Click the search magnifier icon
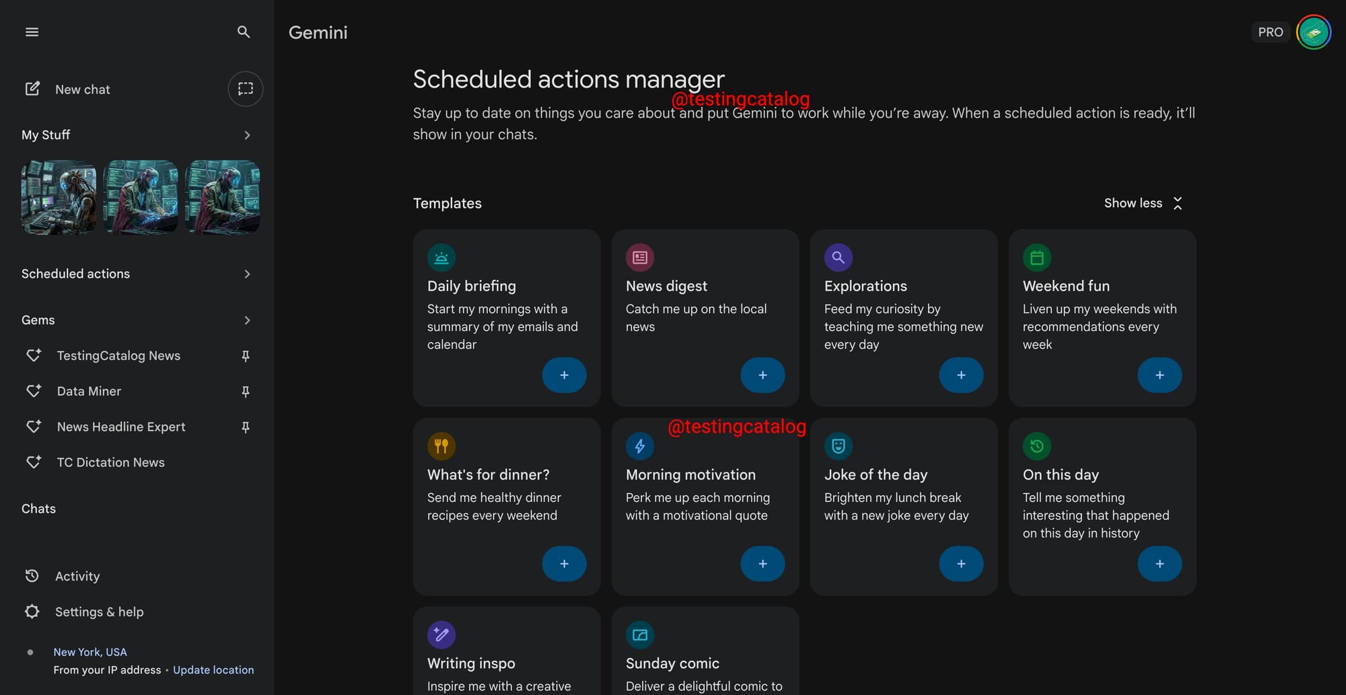 point(244,32)
